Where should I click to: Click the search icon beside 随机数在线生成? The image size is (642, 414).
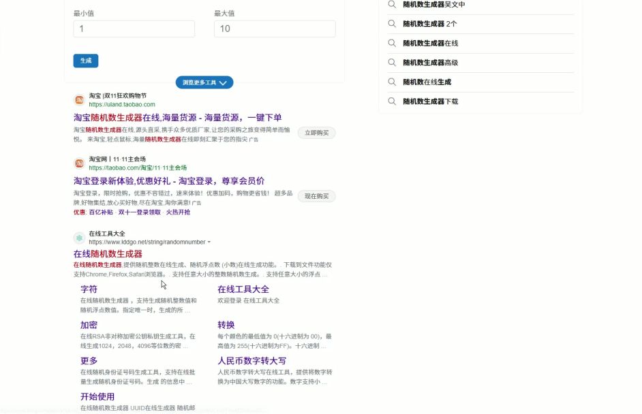(x=392, y=82)
